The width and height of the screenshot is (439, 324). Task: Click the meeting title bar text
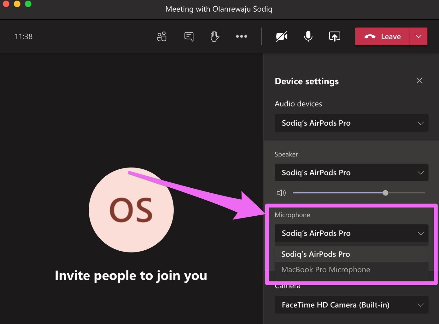(219, 9)
